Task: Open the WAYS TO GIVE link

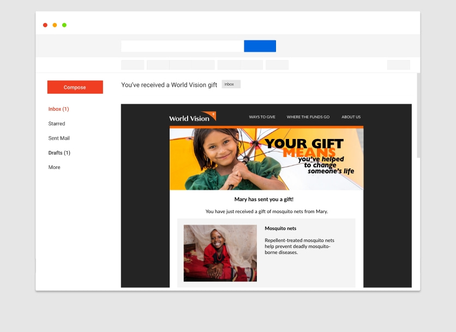Action: pos(262,117)
